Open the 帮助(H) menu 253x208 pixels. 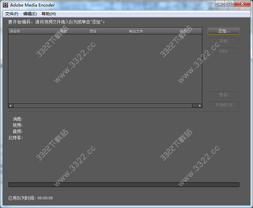click(49, 14)
